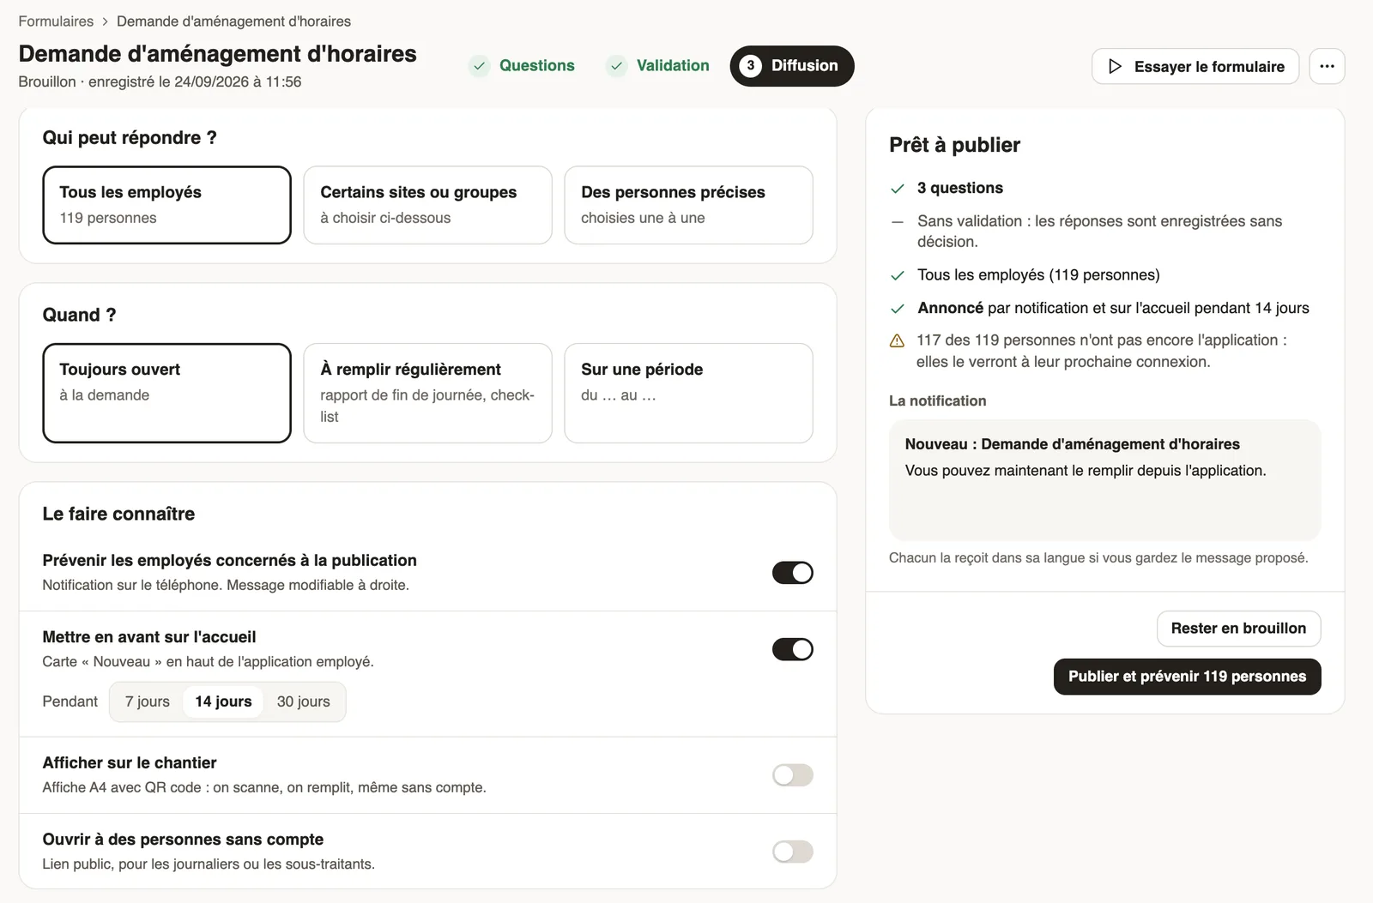
Task: Click the dash icon beside Sans validation
Action: click(898, 222)
